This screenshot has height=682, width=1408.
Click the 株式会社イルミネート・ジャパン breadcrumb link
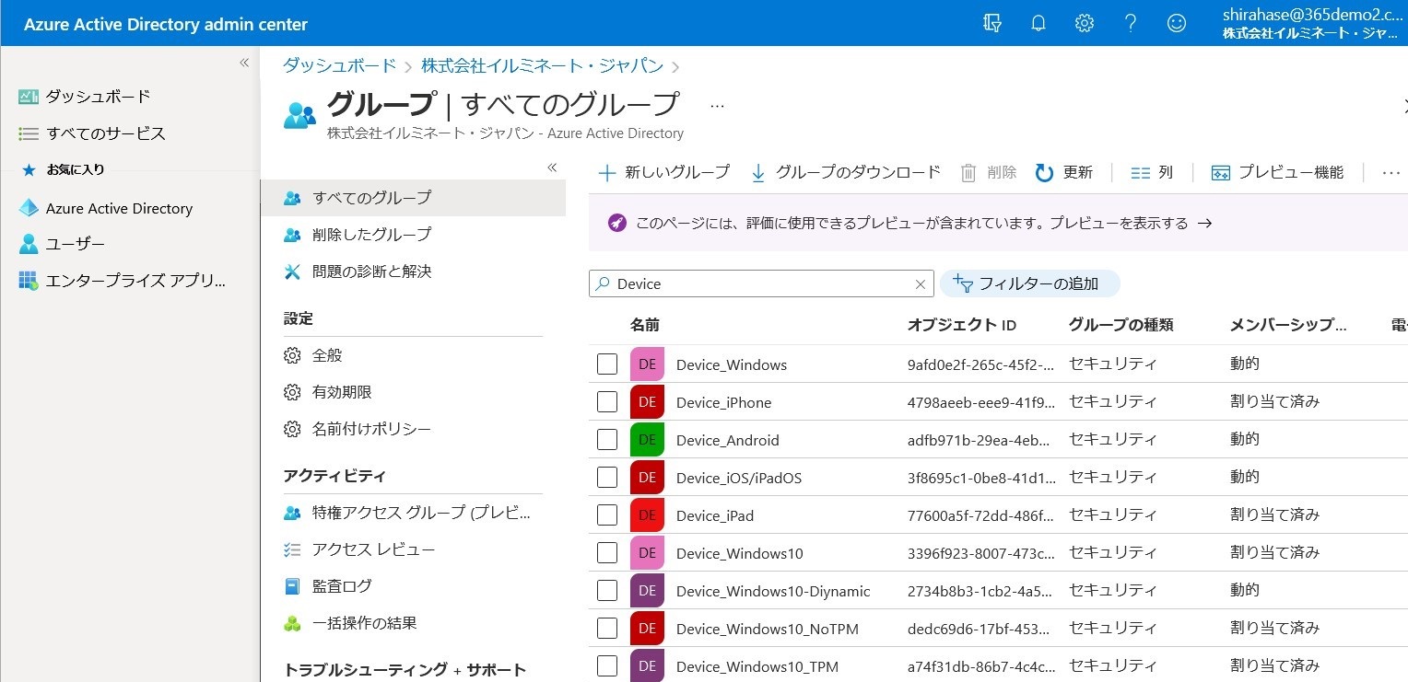(x=542, y=66)
